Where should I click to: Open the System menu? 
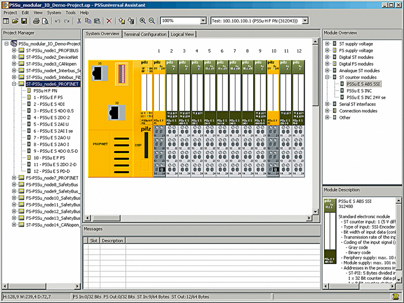point(54,12)
